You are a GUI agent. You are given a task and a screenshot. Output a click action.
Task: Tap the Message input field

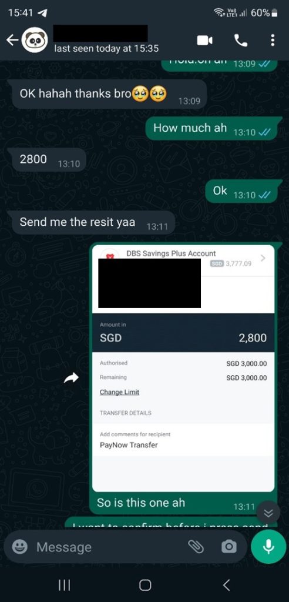tap(109, 547)
